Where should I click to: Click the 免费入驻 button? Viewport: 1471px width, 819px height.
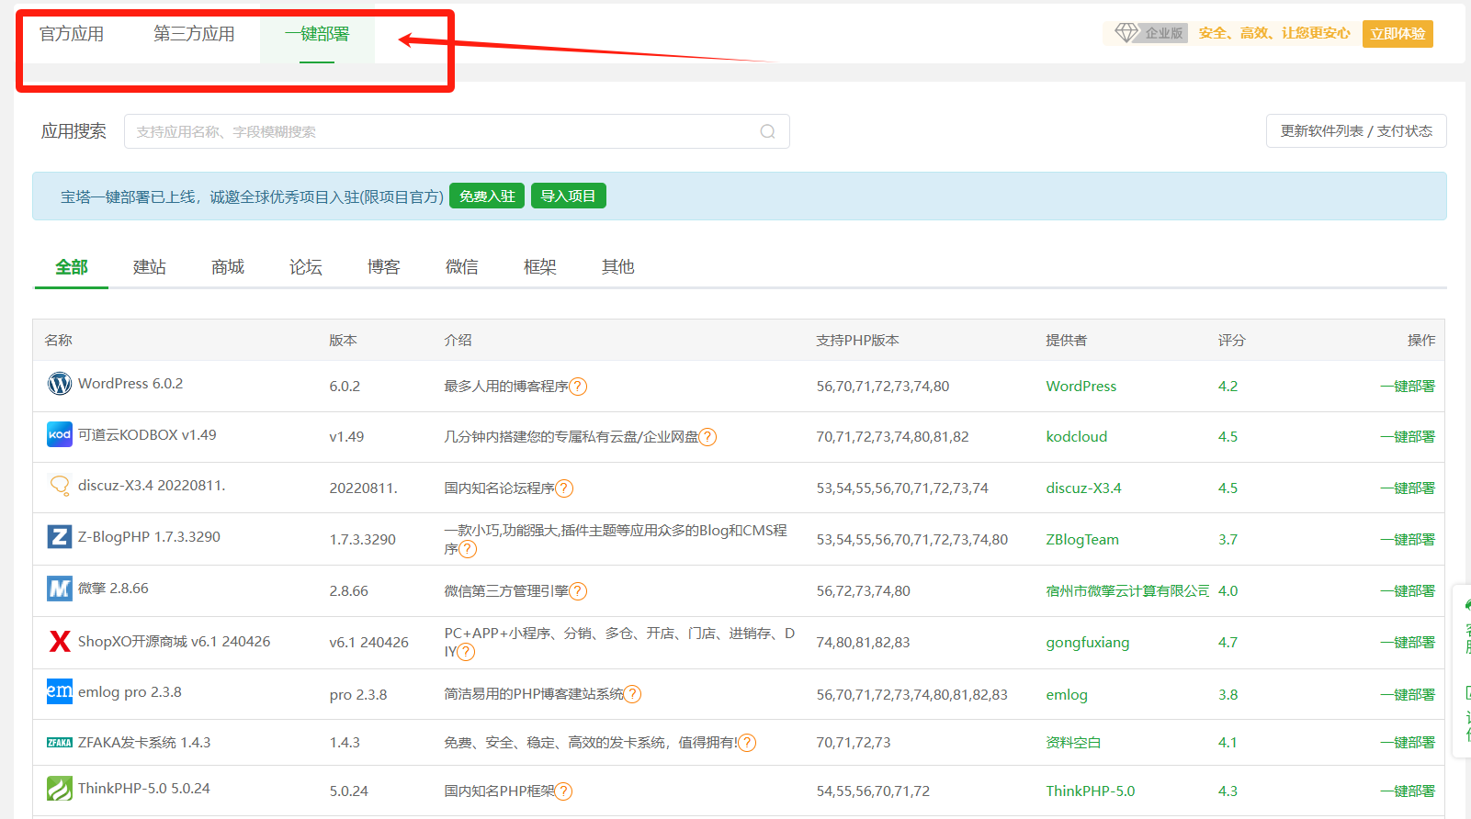pos(487,196)
